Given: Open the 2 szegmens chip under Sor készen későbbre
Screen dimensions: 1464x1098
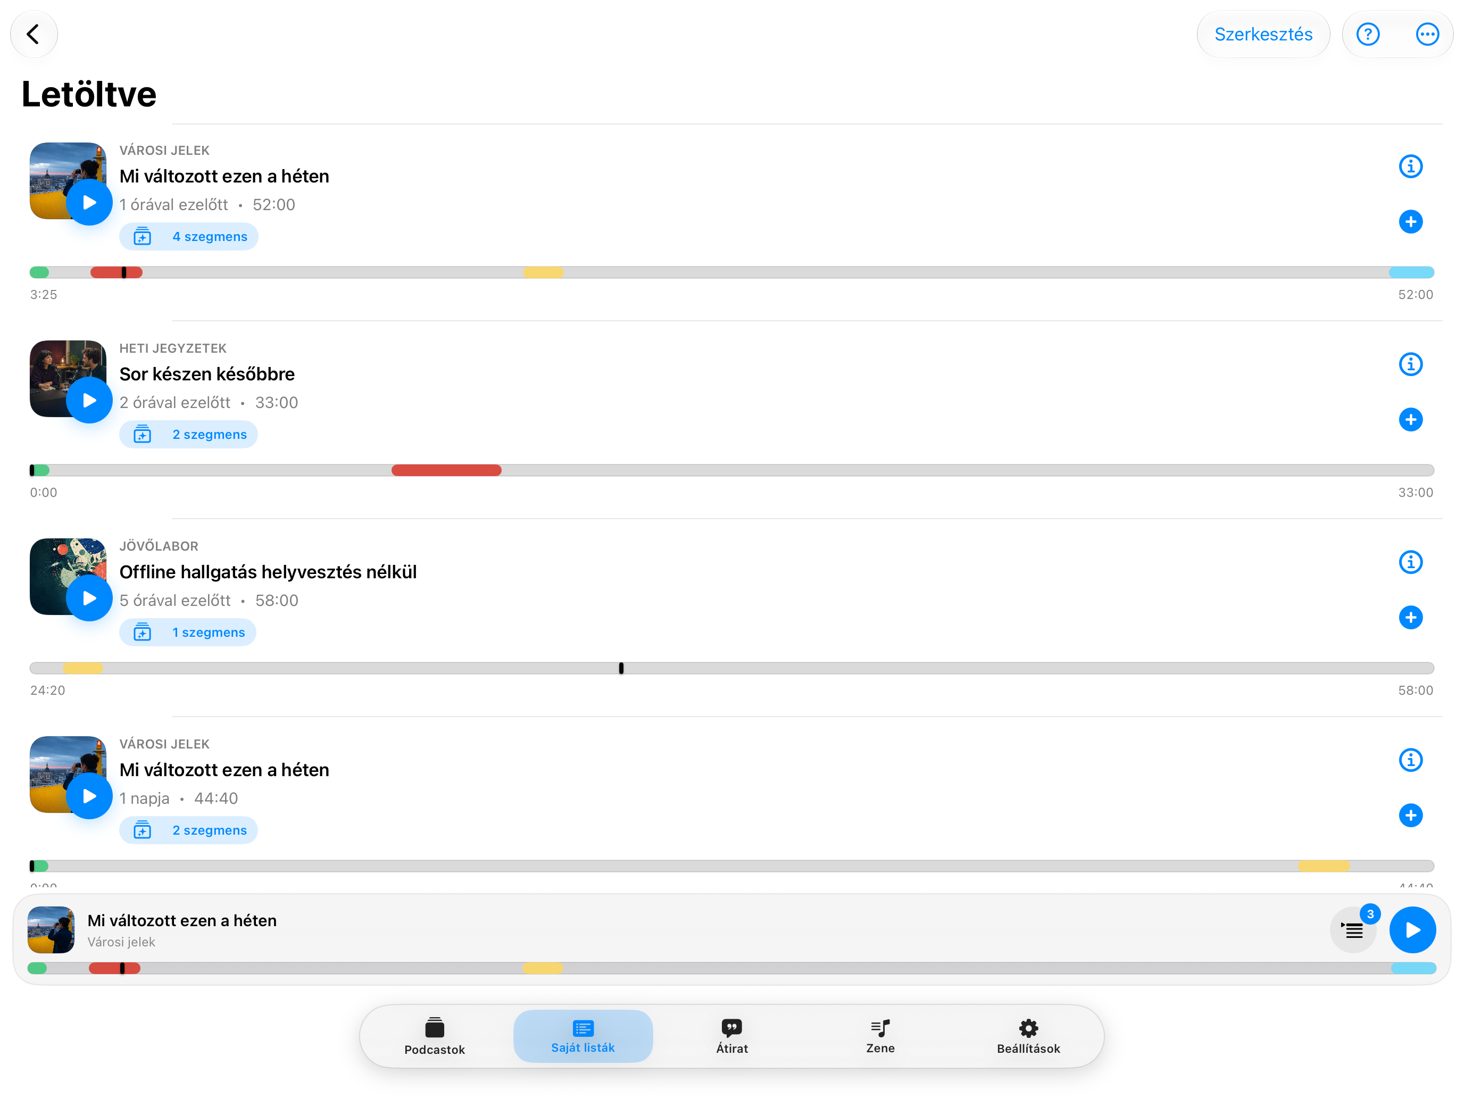Looking at the screenshot, I should [189, 435].
